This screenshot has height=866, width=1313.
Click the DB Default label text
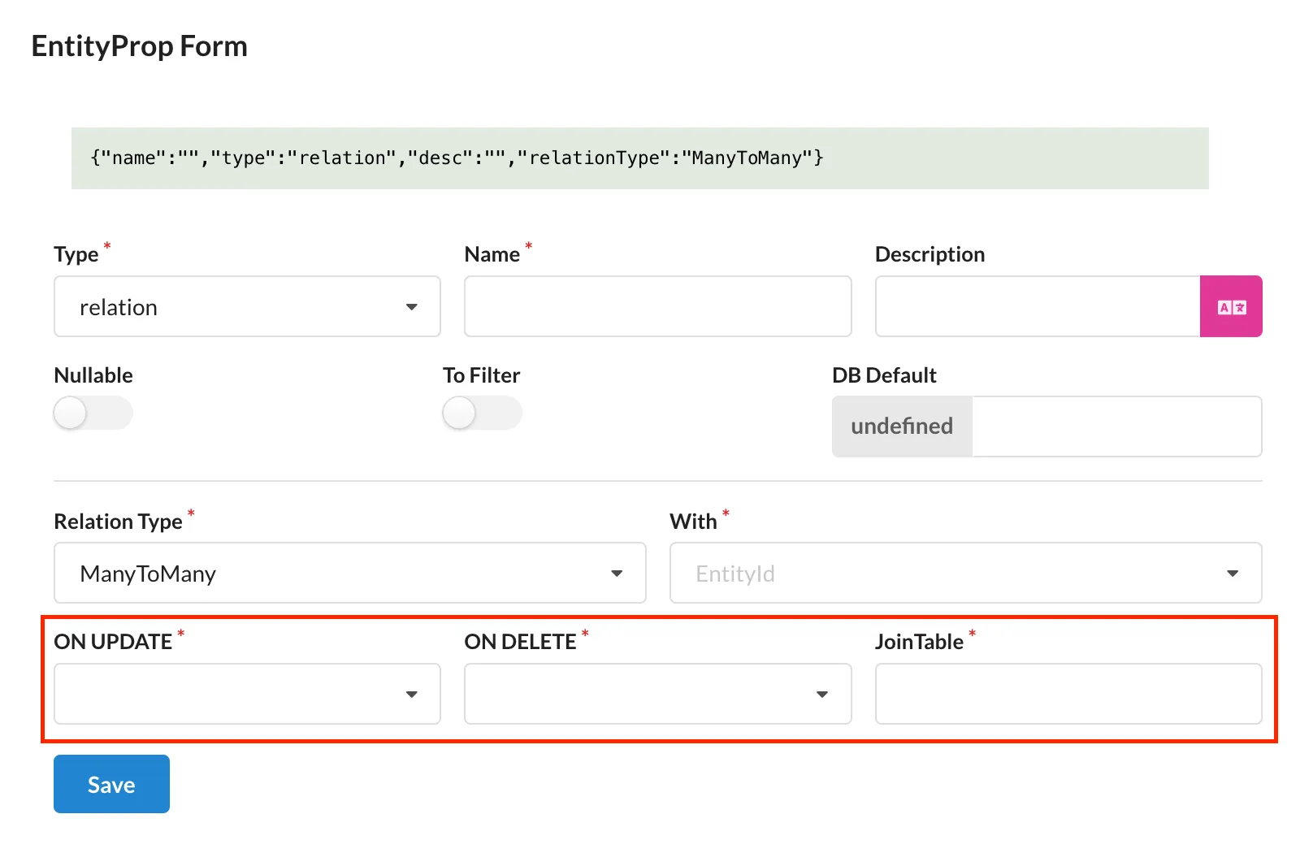tap(884, 375)
